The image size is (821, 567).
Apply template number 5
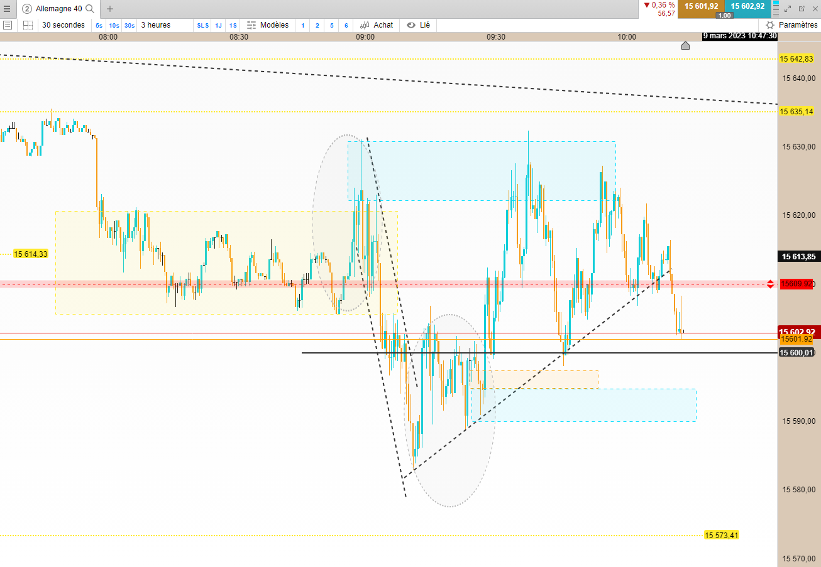point(332,26)
